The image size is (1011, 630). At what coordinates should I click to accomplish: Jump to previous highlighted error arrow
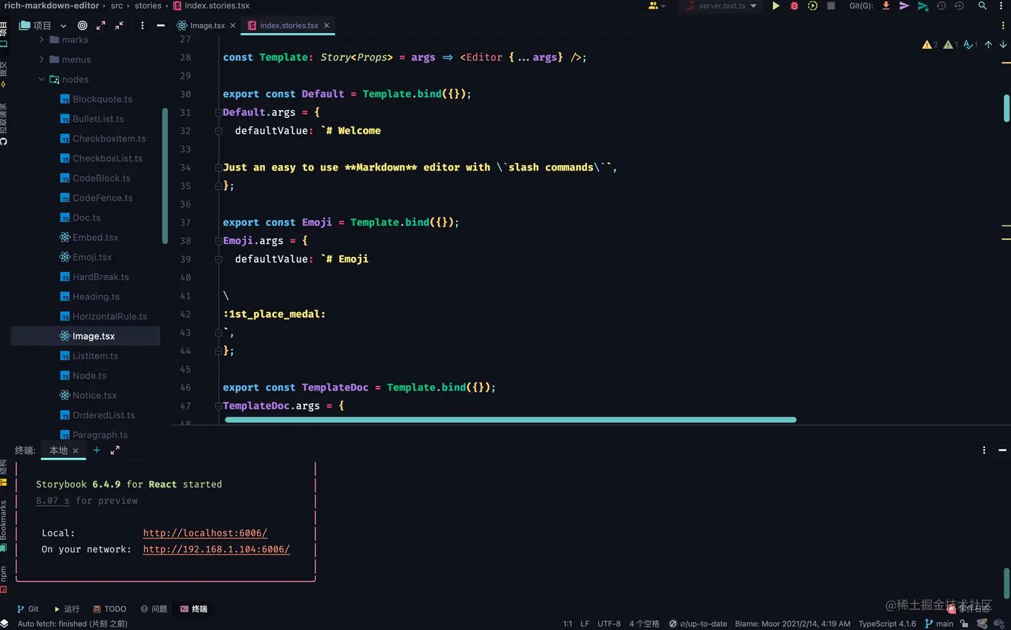(x=988, y=45)
